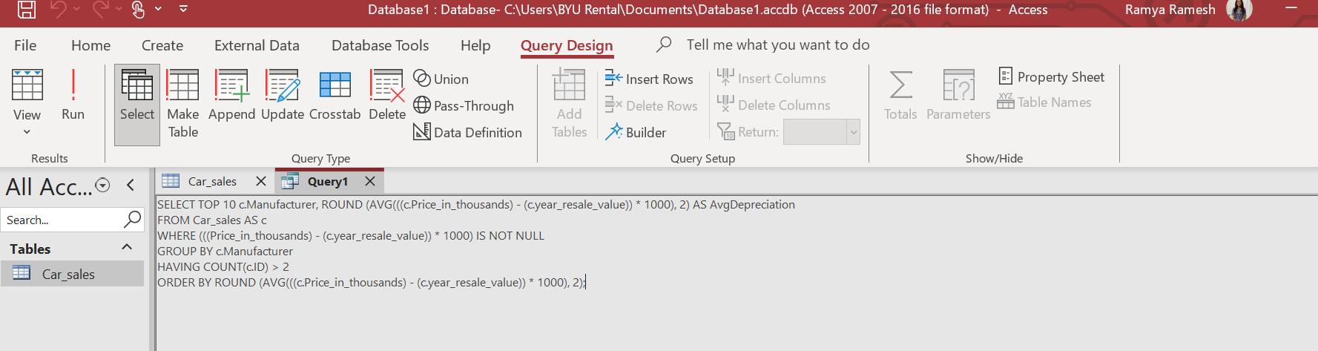Image resolution: width=1318 pixels, height=351 pixels.
Task: Pick the Crosstab query icon
Action: click(x=335, y=94)
